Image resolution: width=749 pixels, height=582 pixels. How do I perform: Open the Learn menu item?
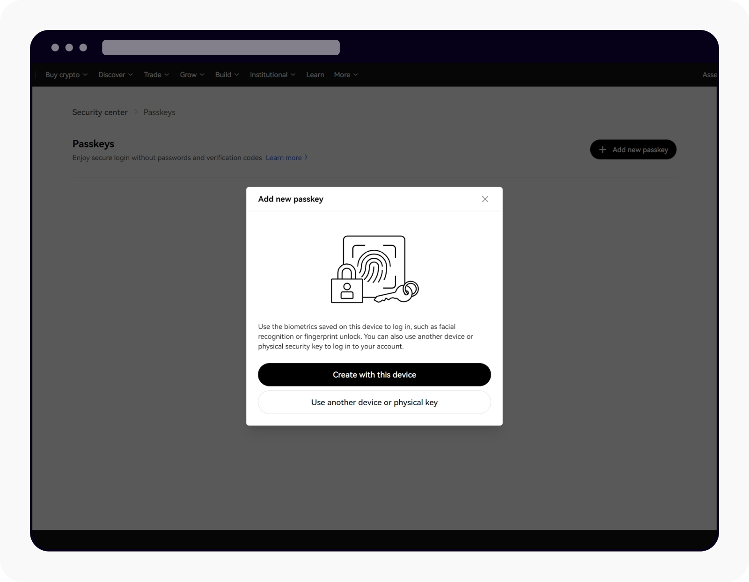[x=315, y=75]
